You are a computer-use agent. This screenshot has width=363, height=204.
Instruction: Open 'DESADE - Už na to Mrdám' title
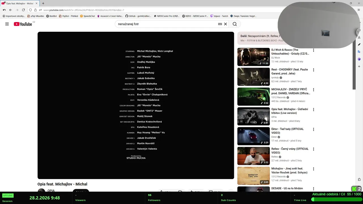[287, 188]
